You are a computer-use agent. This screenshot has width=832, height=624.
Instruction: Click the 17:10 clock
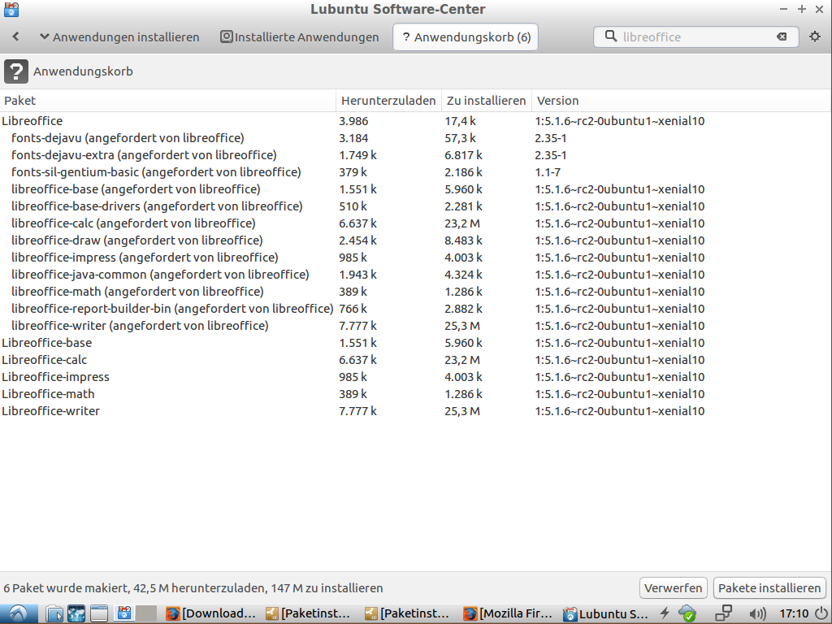794,614
